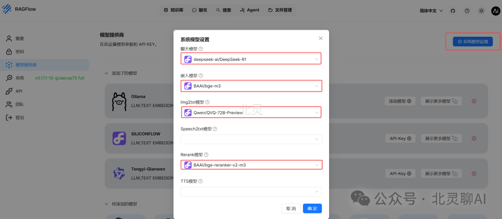Click the help icon next to TTS模型

[200, 181]
